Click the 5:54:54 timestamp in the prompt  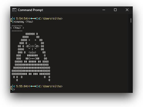pos(22,18)
